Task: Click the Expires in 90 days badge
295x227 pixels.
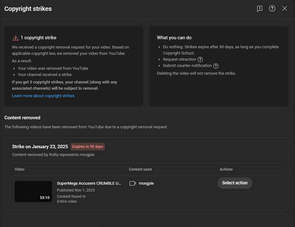Action: [x=88, y=147]
